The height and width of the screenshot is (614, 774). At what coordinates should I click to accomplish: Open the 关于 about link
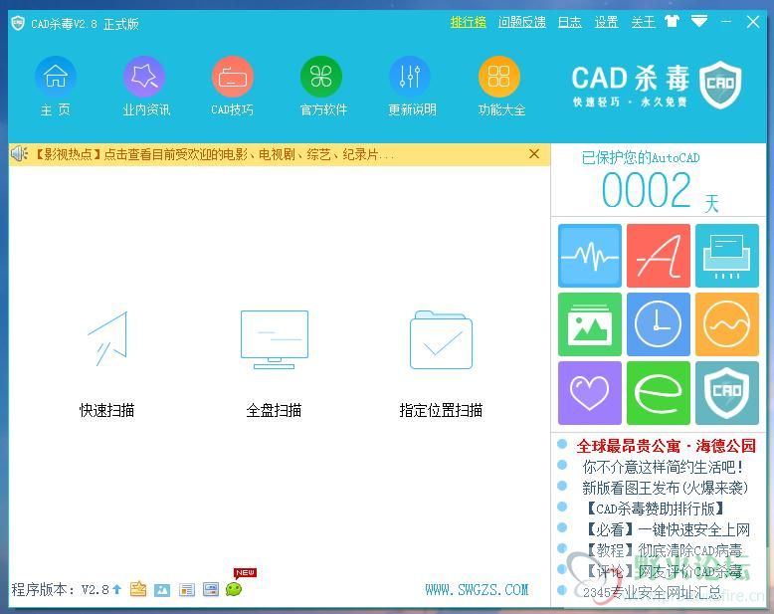point(643,22)
